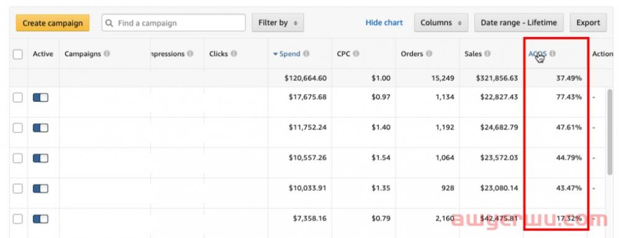Select checkbox for $11,752.24 spend row

click(18, 128)
